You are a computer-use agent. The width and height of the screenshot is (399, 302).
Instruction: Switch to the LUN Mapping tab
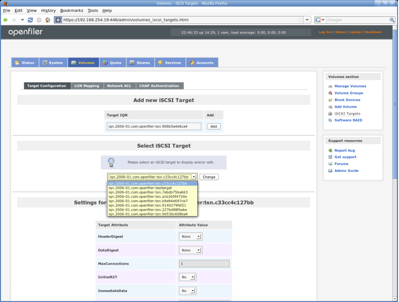coord(87,86)
